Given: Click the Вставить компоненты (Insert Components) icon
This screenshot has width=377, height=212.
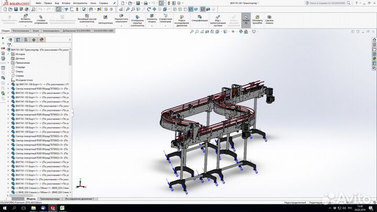Looking at the screenshot, I should coord(25,18).
